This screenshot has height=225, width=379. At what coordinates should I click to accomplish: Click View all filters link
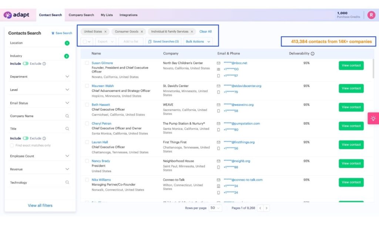click(40, 205)
